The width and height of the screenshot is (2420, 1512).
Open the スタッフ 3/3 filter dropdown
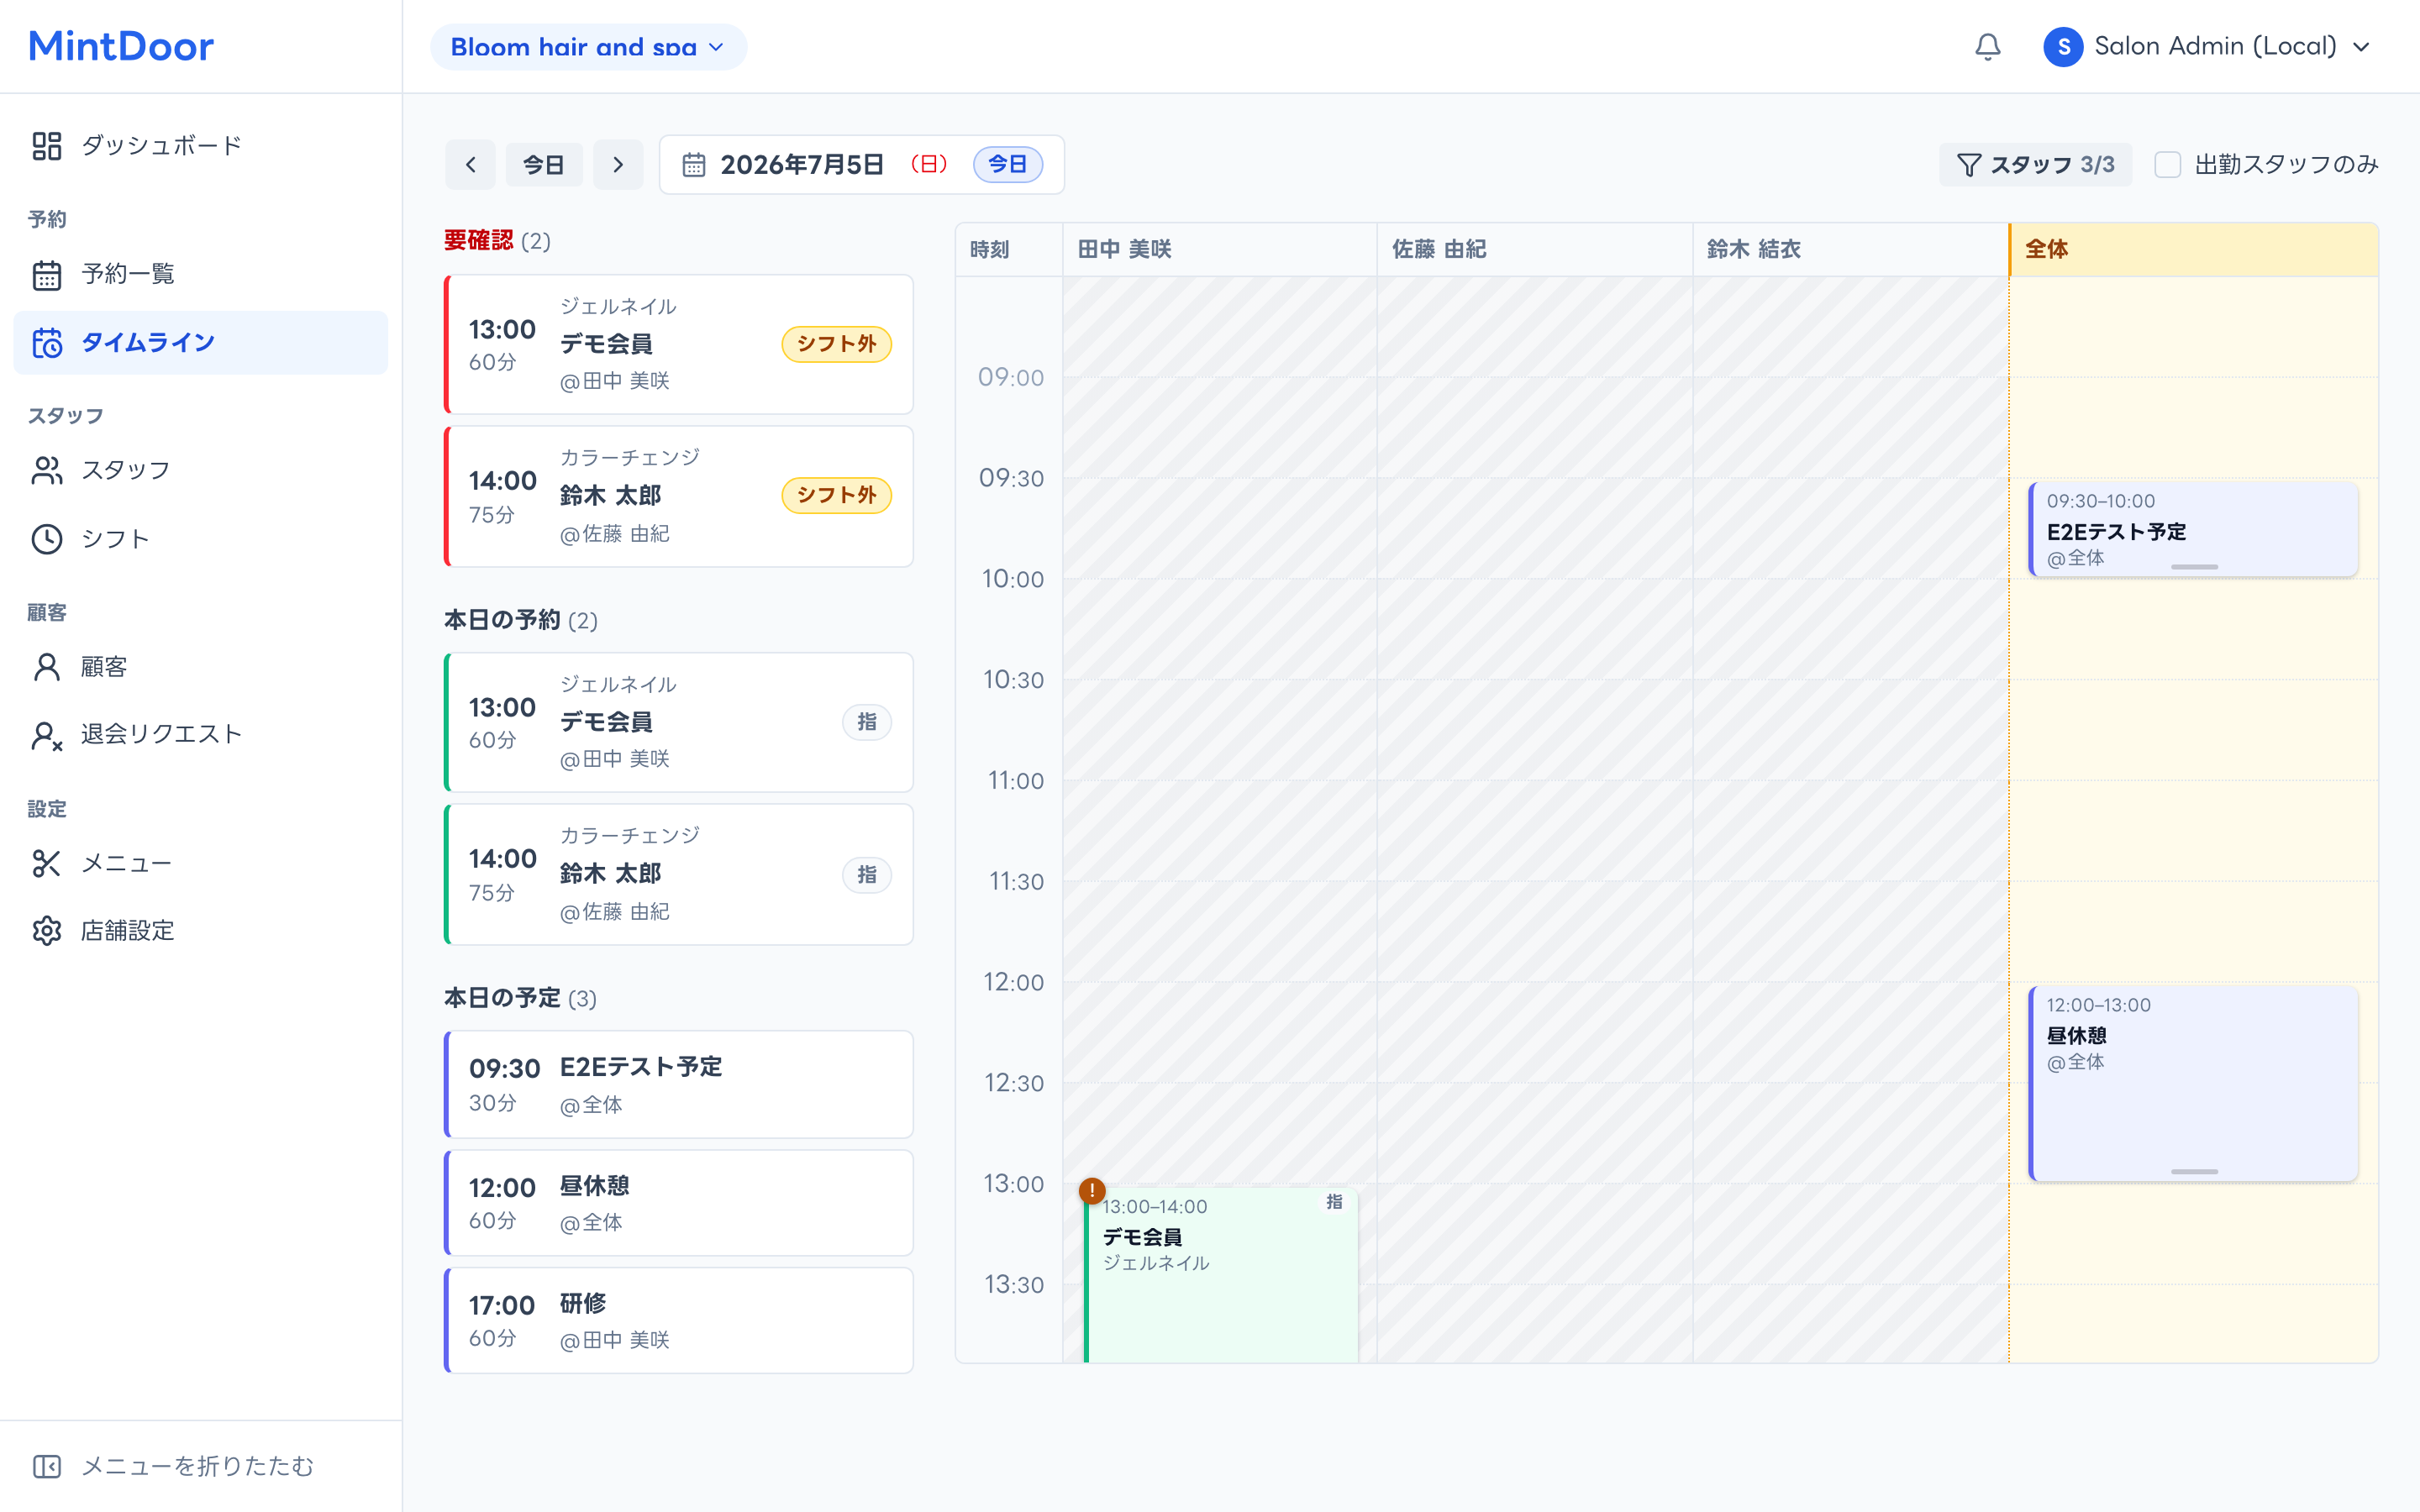(2035, 165)
